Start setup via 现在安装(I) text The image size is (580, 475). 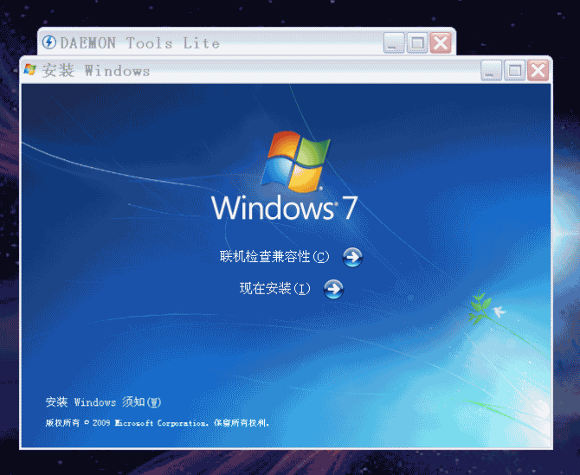coord(274,289)
